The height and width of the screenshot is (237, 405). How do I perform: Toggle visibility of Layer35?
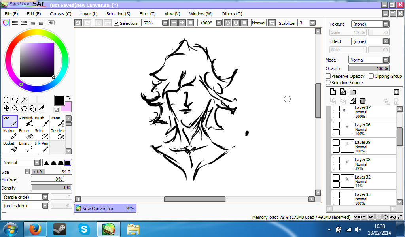[336, 195]
